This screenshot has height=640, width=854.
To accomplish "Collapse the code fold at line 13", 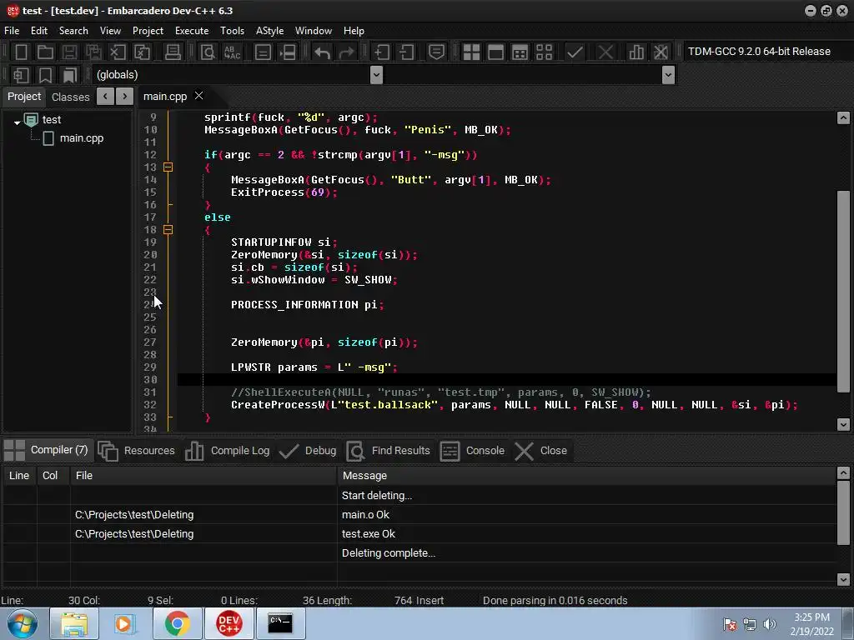I will [168, 167].
